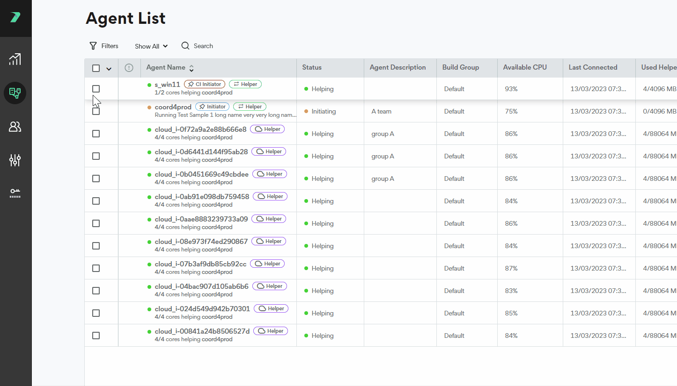Click the Status column header
Screen dimensions: 677x386
pyautogui.click(x=312, y=67)
